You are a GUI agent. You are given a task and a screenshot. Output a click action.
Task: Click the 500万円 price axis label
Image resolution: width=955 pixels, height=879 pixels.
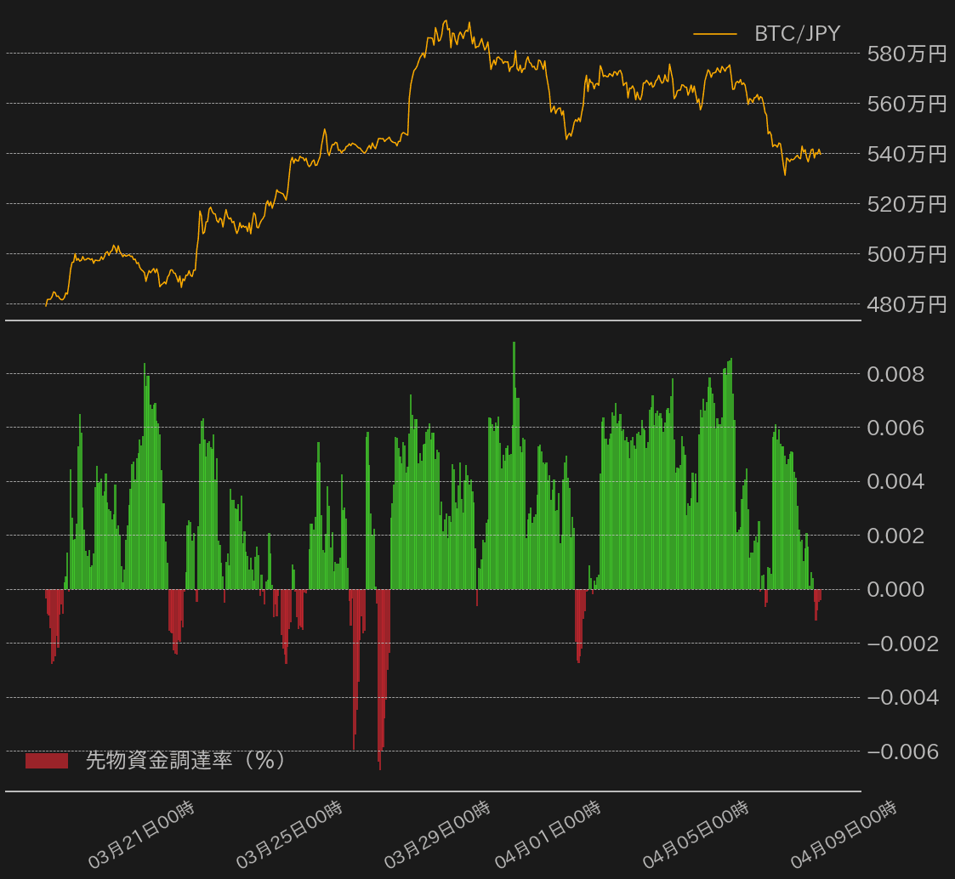pos(907,254)
